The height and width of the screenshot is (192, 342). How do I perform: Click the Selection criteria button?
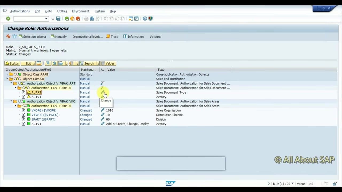click(x=32, y=37)
